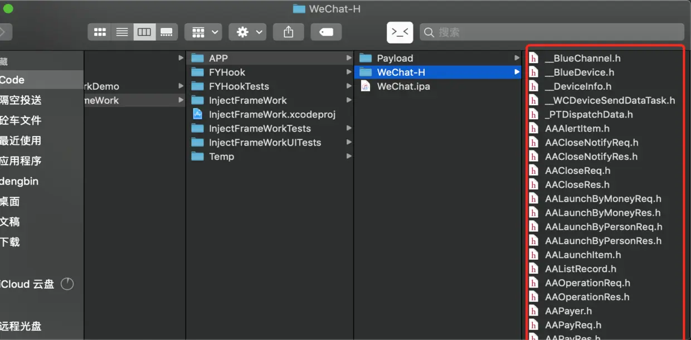Viewport: 691px width, 340px height.
Task: Select AALaunchByMoneyReq.h file
Action: tap(604, 198)
